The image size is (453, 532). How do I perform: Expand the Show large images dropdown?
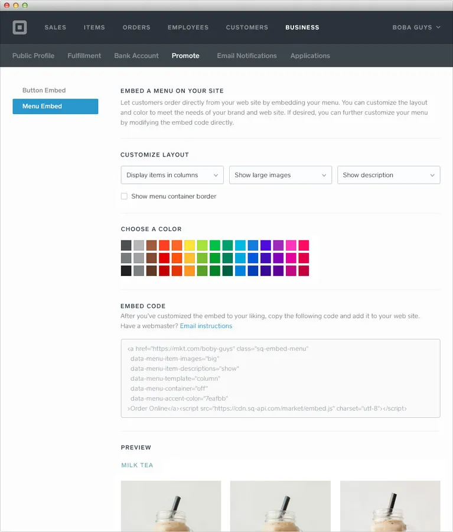pos(281,175)
